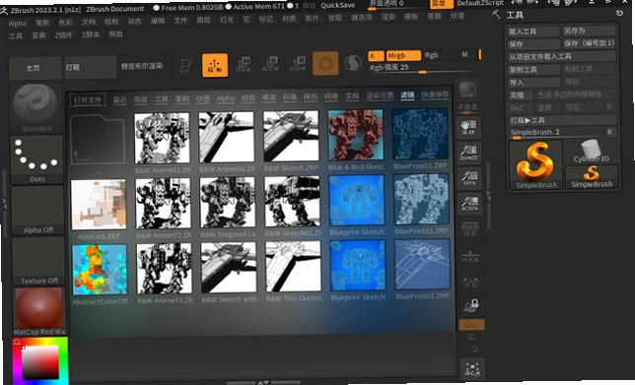Select the large SimpleBrush tool thumbnail
Screen dimensions: 635x385
coord(535,165)
